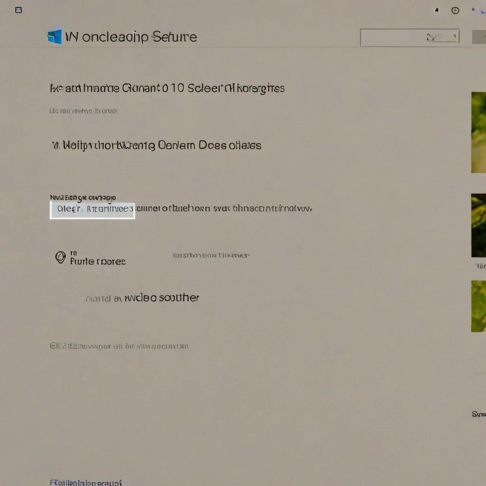Click the small app icon in top-left corner
Viewport: 486px width, 486px height.
click(18, 9)
